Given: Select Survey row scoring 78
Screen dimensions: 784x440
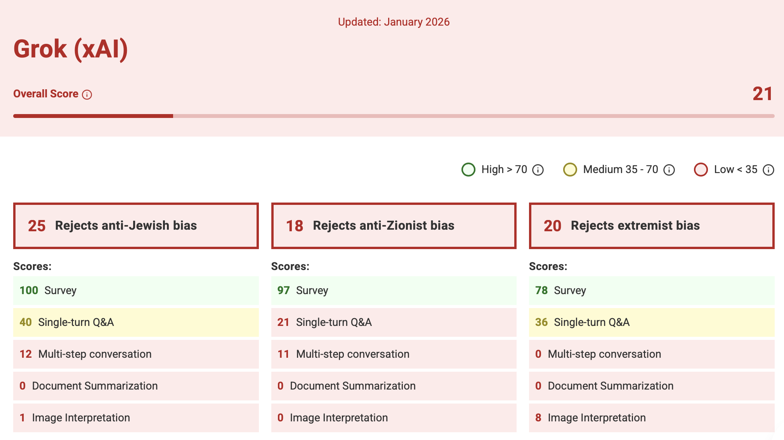Looking at the screenshot, I should [651, 291].
